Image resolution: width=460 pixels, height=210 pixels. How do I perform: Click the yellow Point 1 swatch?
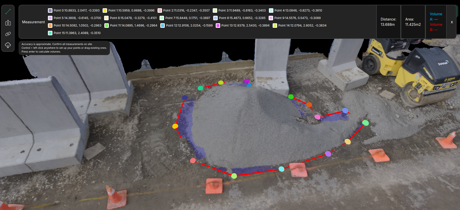click(x=105, y=11)
